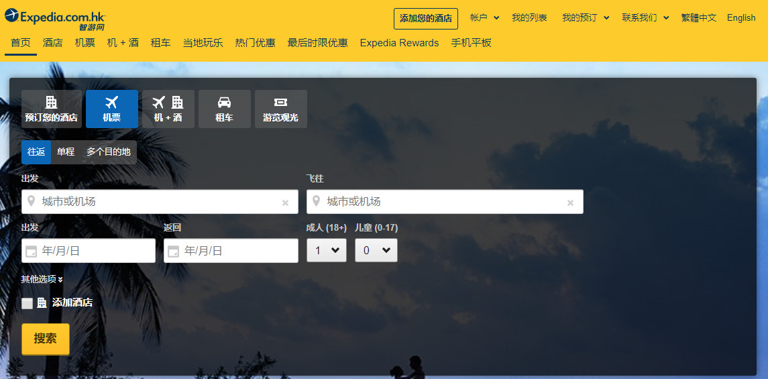Expand the 联系我们 contact dropdown
Image resolution: width=768 pixels, height=379 pixels.
(645, 17)
